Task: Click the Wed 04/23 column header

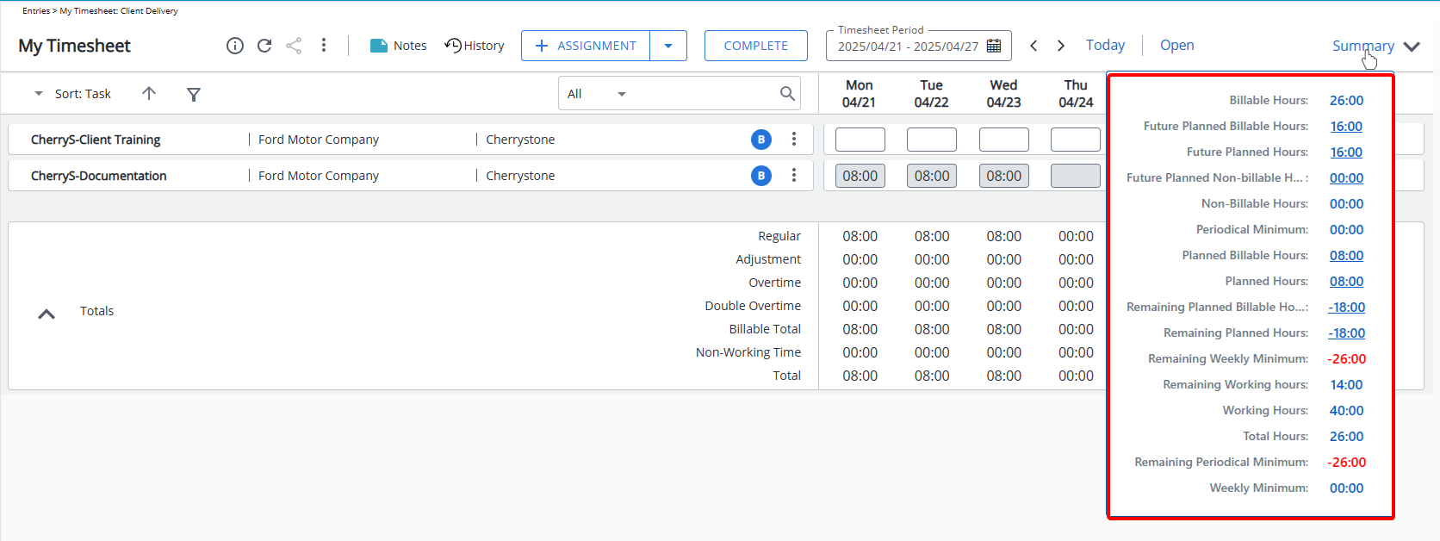Action: click(1003, 93)
